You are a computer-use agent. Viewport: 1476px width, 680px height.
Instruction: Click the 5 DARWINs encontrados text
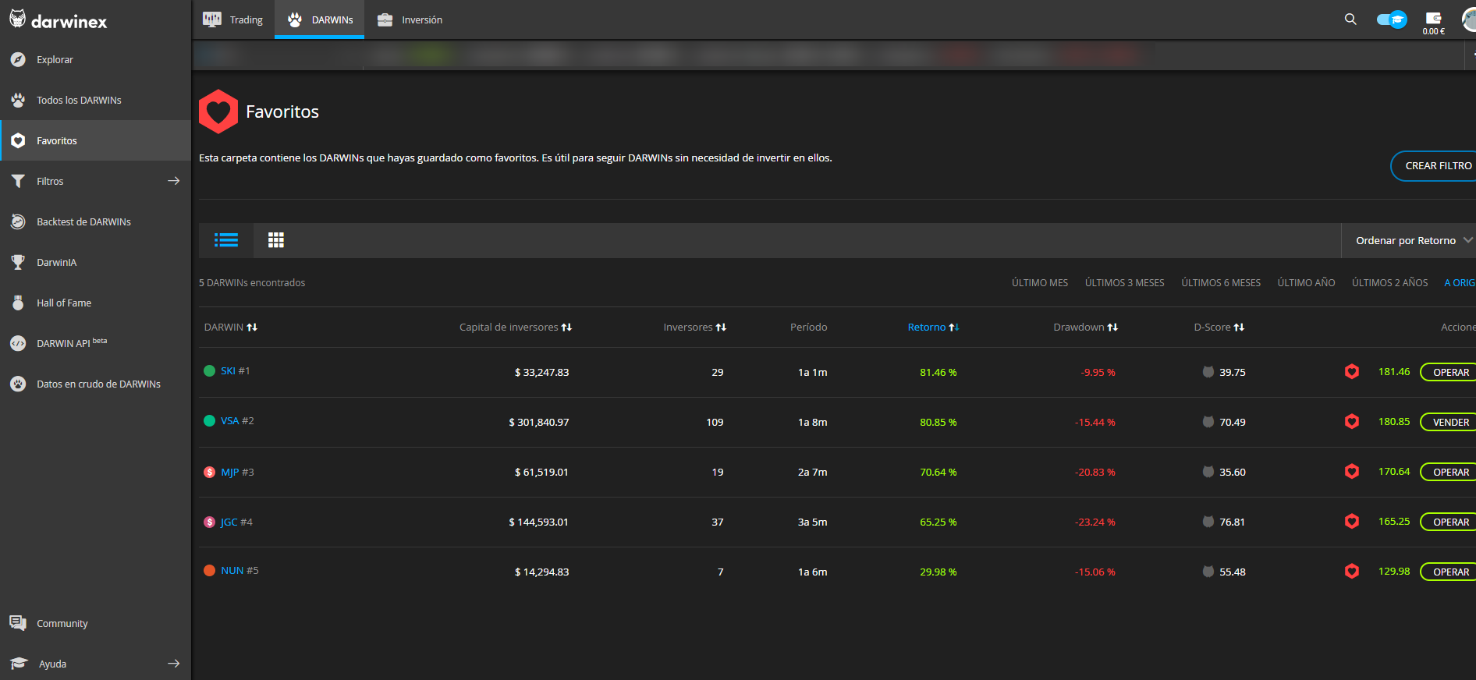tap(252, 283)
